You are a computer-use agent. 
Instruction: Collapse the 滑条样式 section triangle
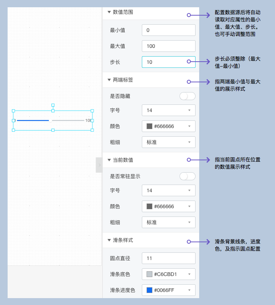pyautogui.click(x=109, y=240)
